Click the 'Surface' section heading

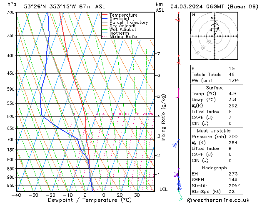click(215, 88)
